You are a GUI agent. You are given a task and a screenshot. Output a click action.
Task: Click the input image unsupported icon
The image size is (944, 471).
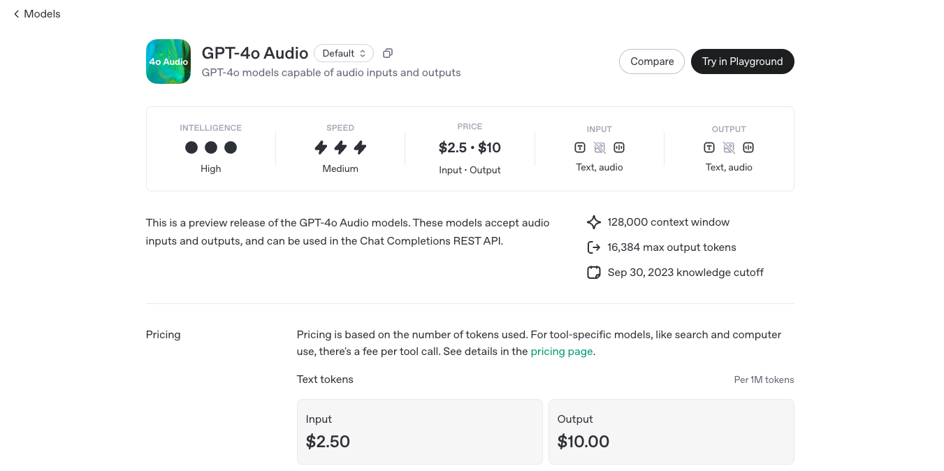[x=600, y=147]
